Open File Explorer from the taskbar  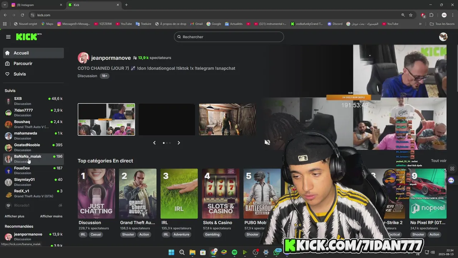193,252
